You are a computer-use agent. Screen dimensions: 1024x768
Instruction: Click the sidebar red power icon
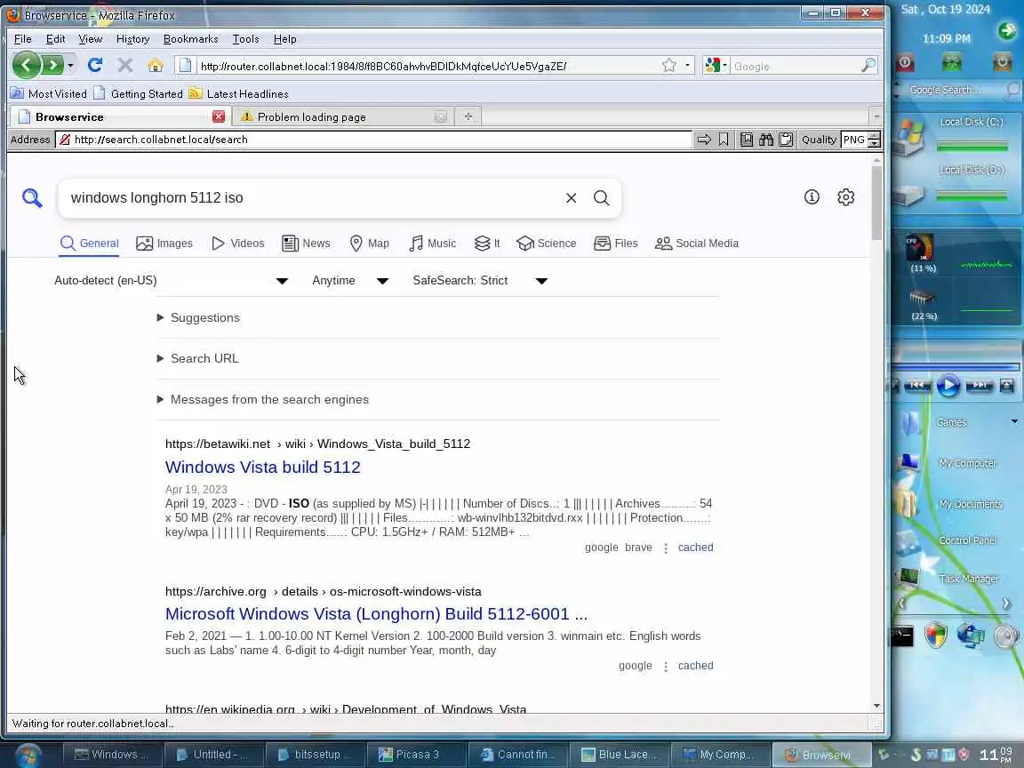[905, 63]
